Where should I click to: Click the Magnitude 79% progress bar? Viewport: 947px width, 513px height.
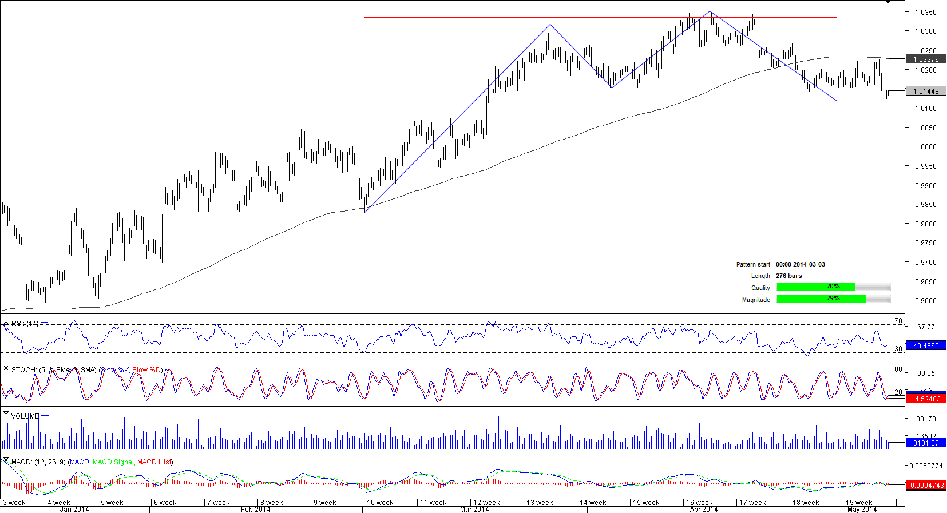(833, 299)
